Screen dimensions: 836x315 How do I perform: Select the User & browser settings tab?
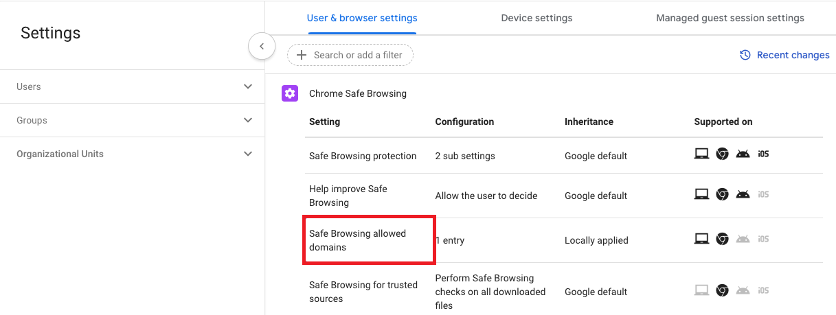click(x=362, y=18)
